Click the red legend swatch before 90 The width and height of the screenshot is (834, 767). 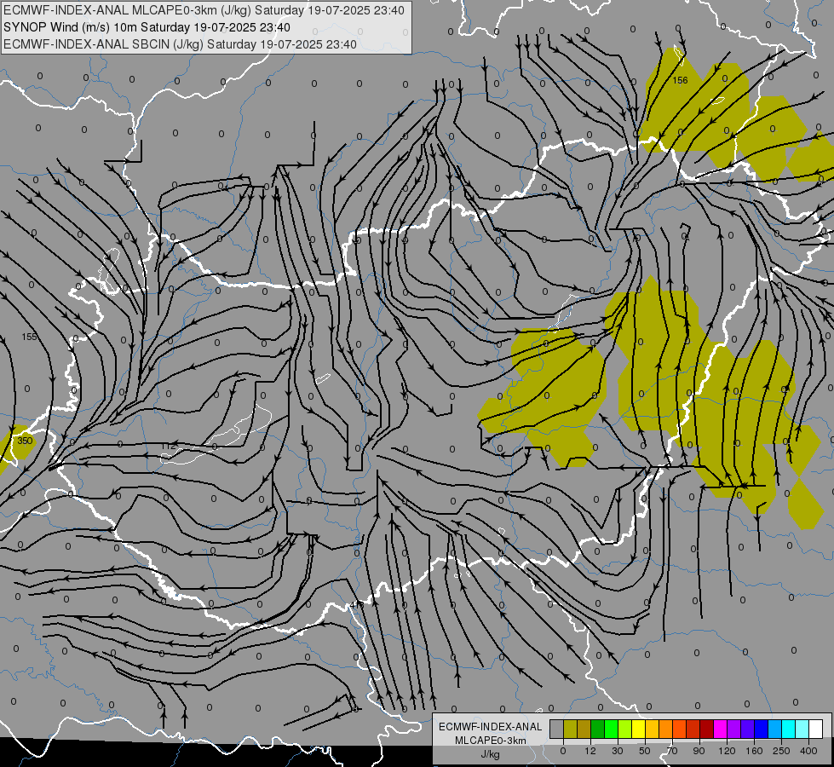[693, 729]
